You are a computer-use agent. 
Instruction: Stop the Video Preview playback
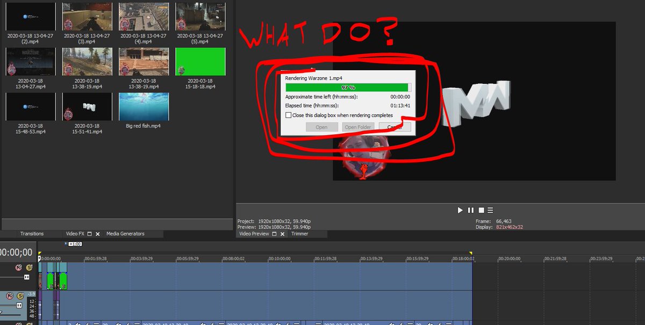click(482, 210)
